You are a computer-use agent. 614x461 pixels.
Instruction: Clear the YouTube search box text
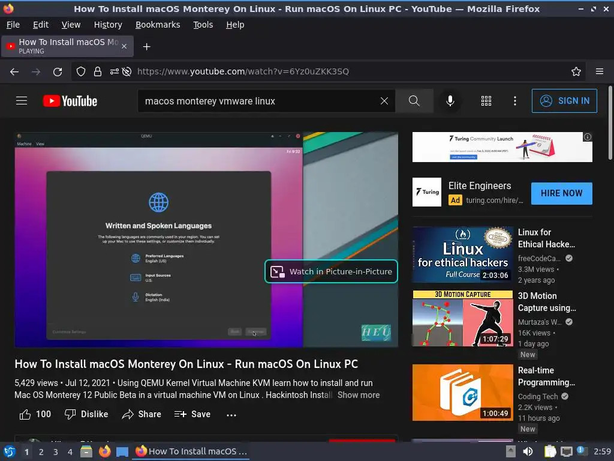tap(384, 101)
